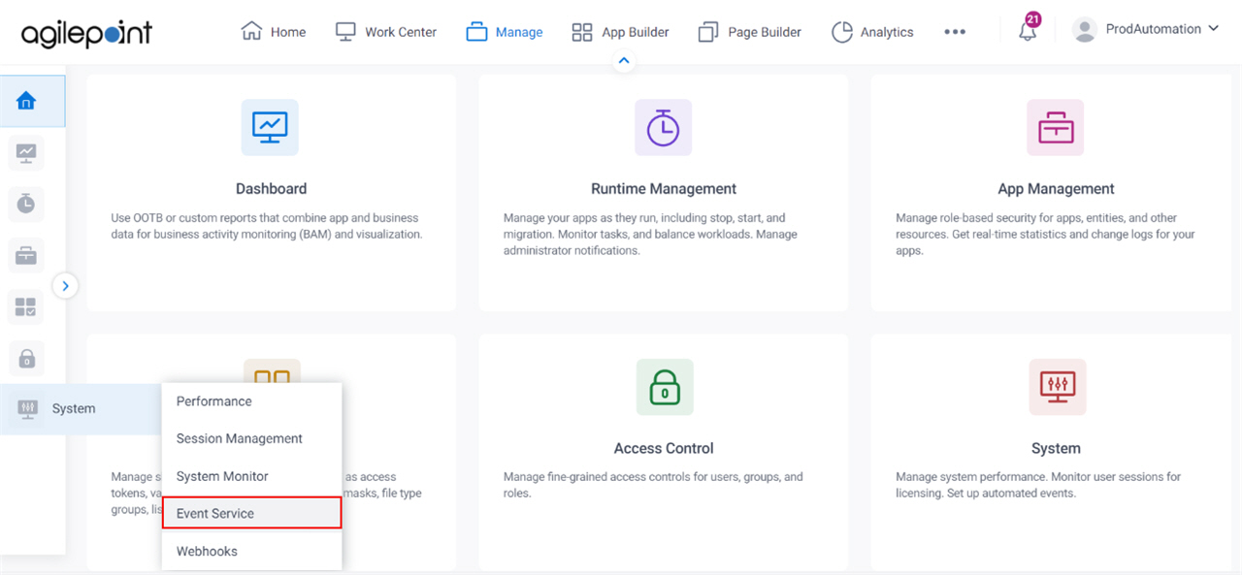Open App Builder
Screen dimensions: 1242x575
tap(621, 32)
